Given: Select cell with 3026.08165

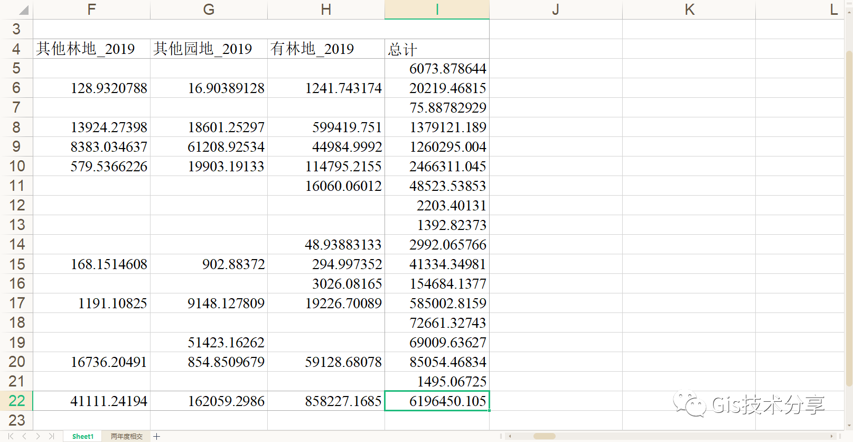Looking at the screenshot, I should pyautogui.click(x=326, y=283).
